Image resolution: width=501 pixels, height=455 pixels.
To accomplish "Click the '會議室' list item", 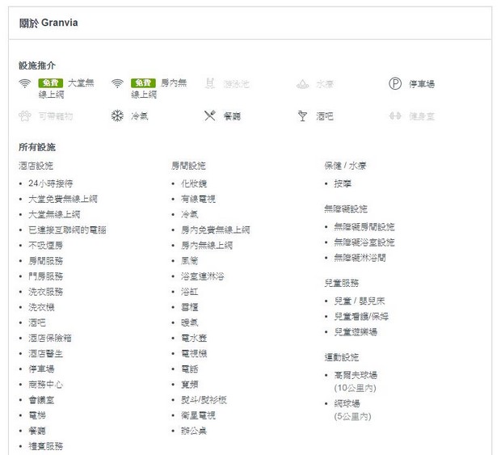I will 41,400.
